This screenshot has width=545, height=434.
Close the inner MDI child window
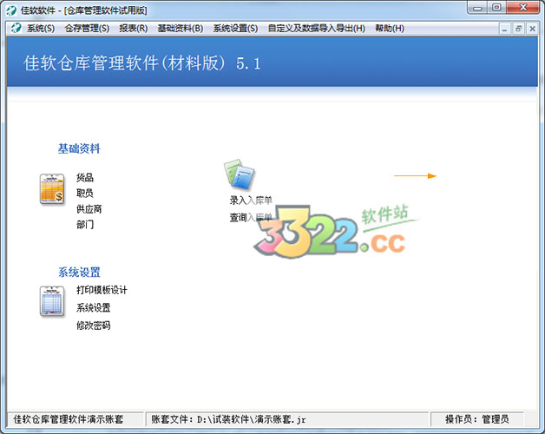[532, 29]
